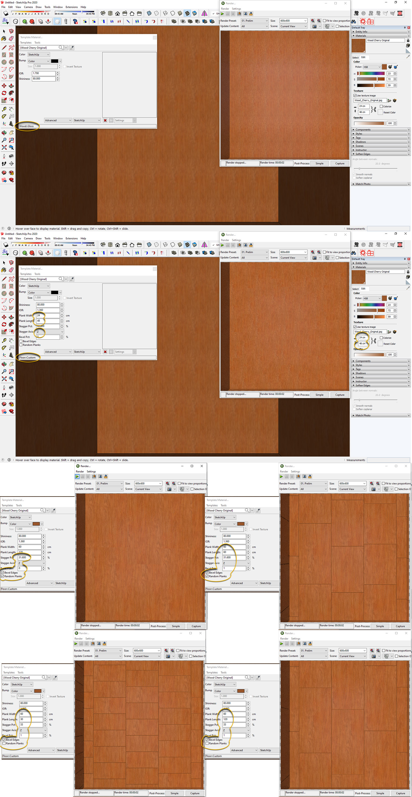The width and height of the screenshot is (412, 797).
Task: Open Advanced dropdown in Wood::Gloss panel
Action: coord(58,120)
